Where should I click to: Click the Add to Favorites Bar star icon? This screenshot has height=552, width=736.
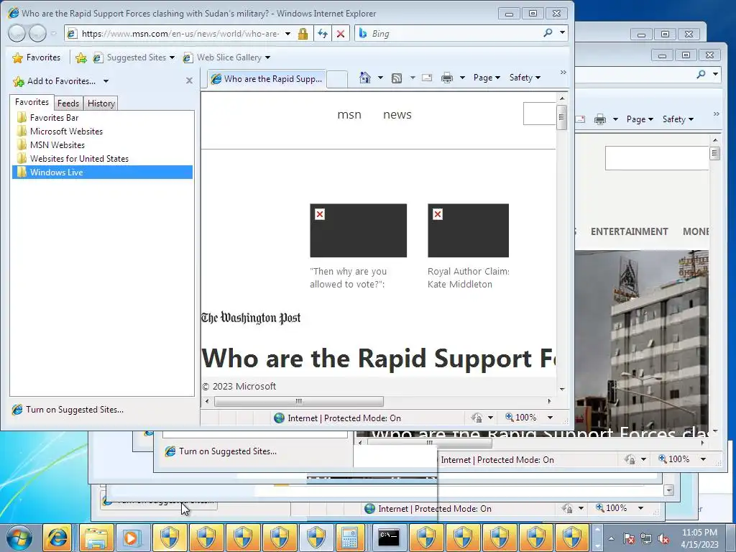point(81,57)
